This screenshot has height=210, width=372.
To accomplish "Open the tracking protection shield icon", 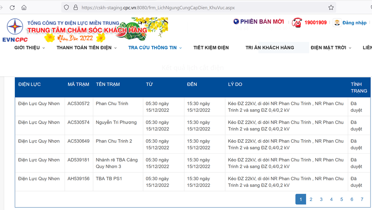I will [x=66, y=8].
